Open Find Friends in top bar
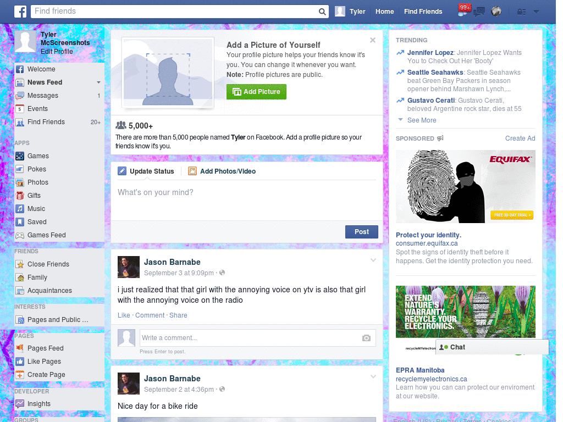 423,12
